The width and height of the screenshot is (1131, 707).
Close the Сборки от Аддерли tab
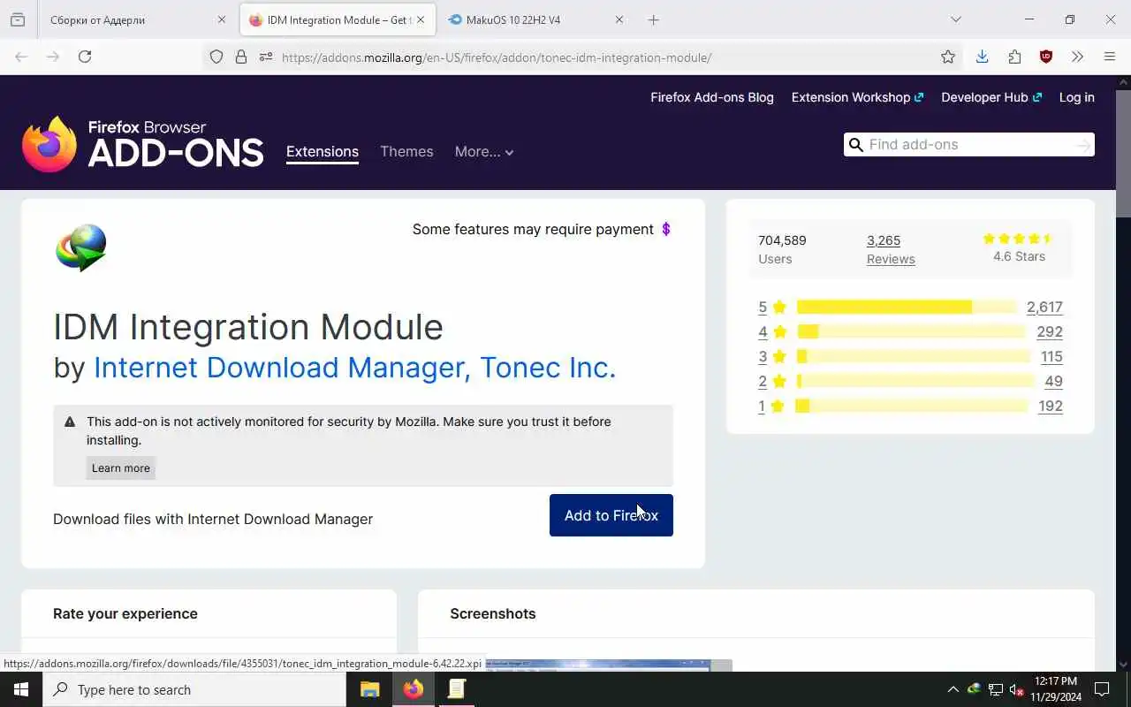[222, 19]
